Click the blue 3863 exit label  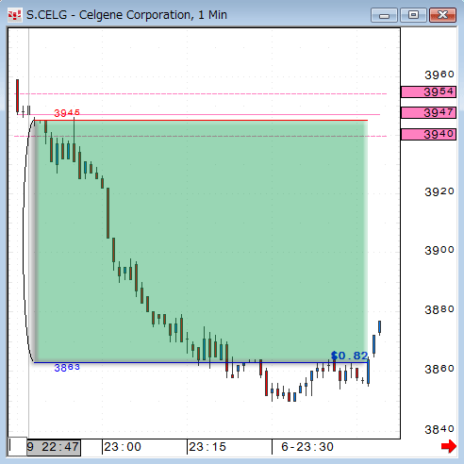click(x=67, y=368)
